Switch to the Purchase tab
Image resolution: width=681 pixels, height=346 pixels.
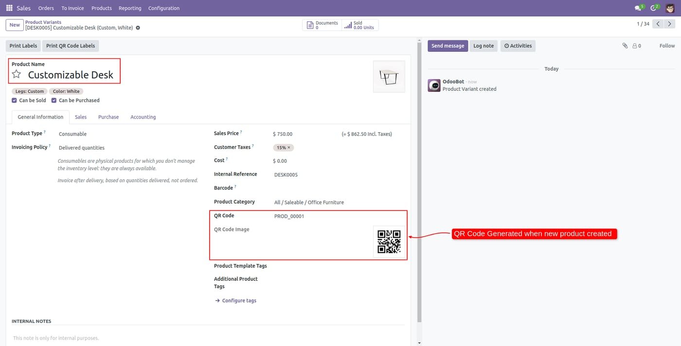point(108,117)
